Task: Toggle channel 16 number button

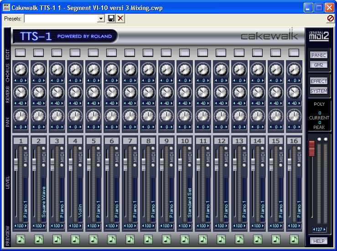Action: click(294, 141)
